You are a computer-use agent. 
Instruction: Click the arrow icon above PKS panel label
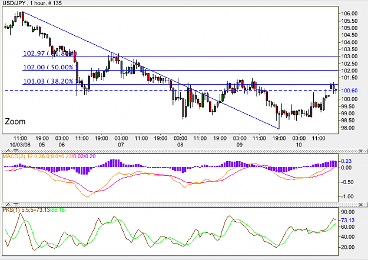point(7,205)
